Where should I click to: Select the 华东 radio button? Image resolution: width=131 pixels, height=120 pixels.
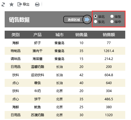click(112, 16)
